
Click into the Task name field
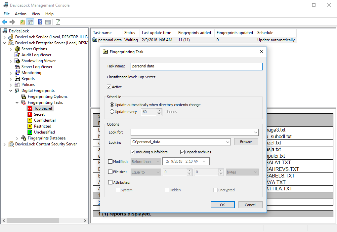pos(196,66)
